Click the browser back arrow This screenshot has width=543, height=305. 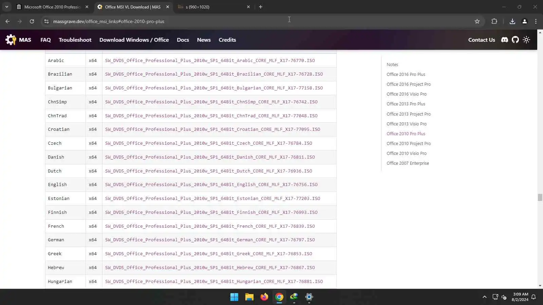point(7,21)
